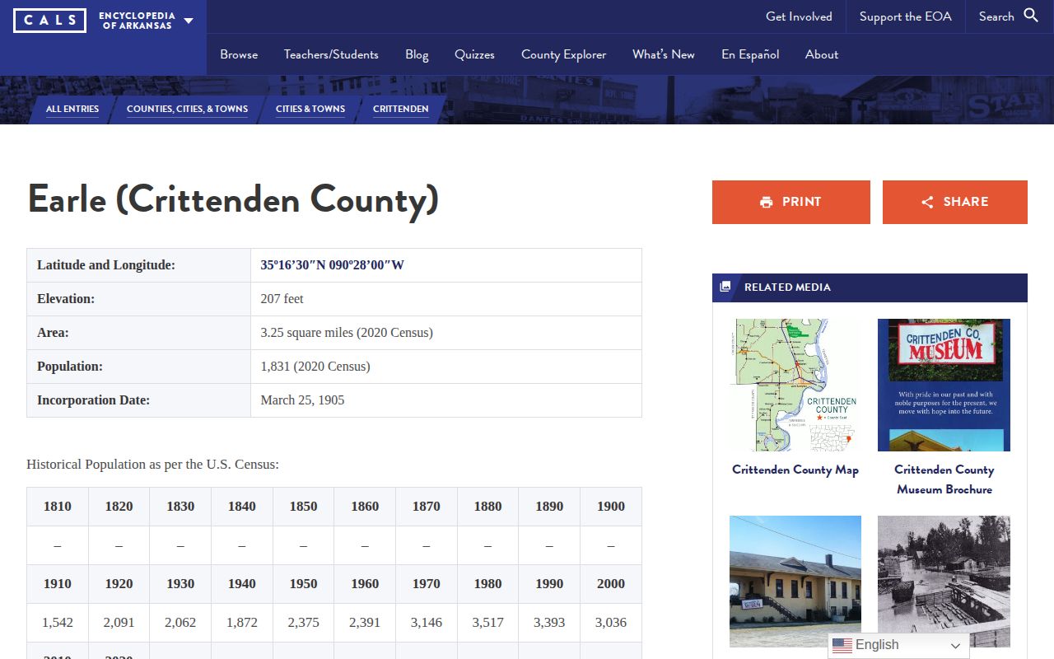
Task: Open the Crittenden County Map thumbnail
Action: click(795, 385)
